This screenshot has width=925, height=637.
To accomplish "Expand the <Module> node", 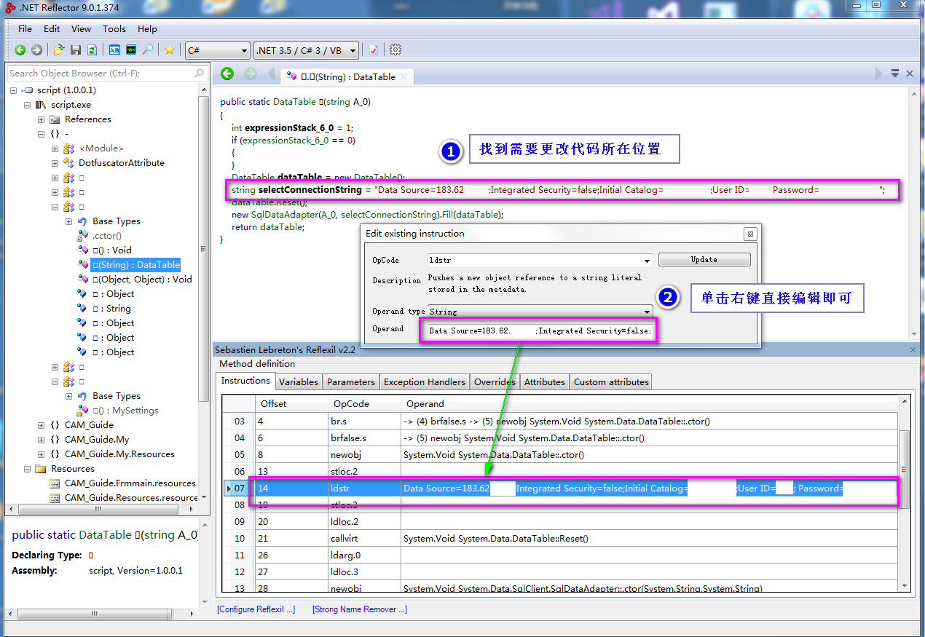I will coord(55,149).
